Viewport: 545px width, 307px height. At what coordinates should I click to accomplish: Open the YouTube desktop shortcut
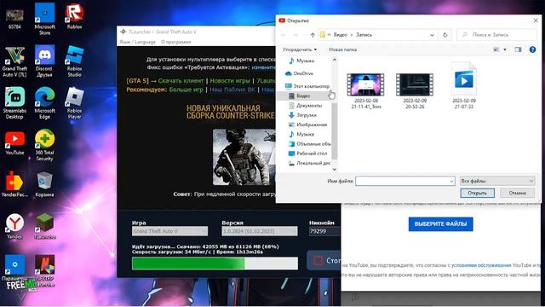point(14,142)
